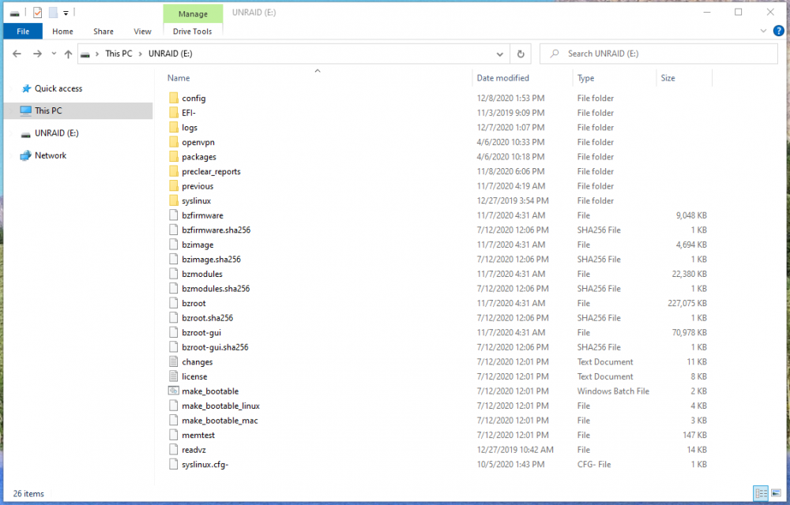790x505 pixels.
Task: Select UNRAID (E:) in the navigation pane
Action: [x=56, y=133]
